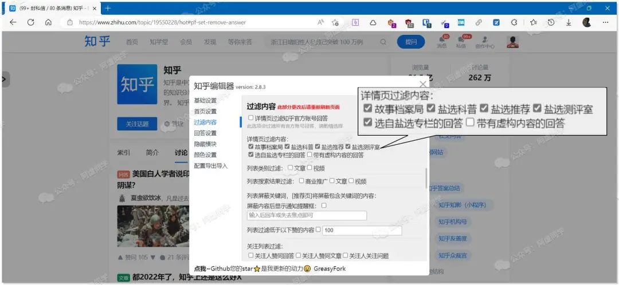Click the vote threshold field showing 100
The height and width of the screenshot is (285, 619).
[362, 230]
